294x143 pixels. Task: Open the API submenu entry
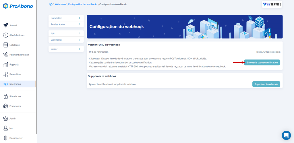(66, 33)
